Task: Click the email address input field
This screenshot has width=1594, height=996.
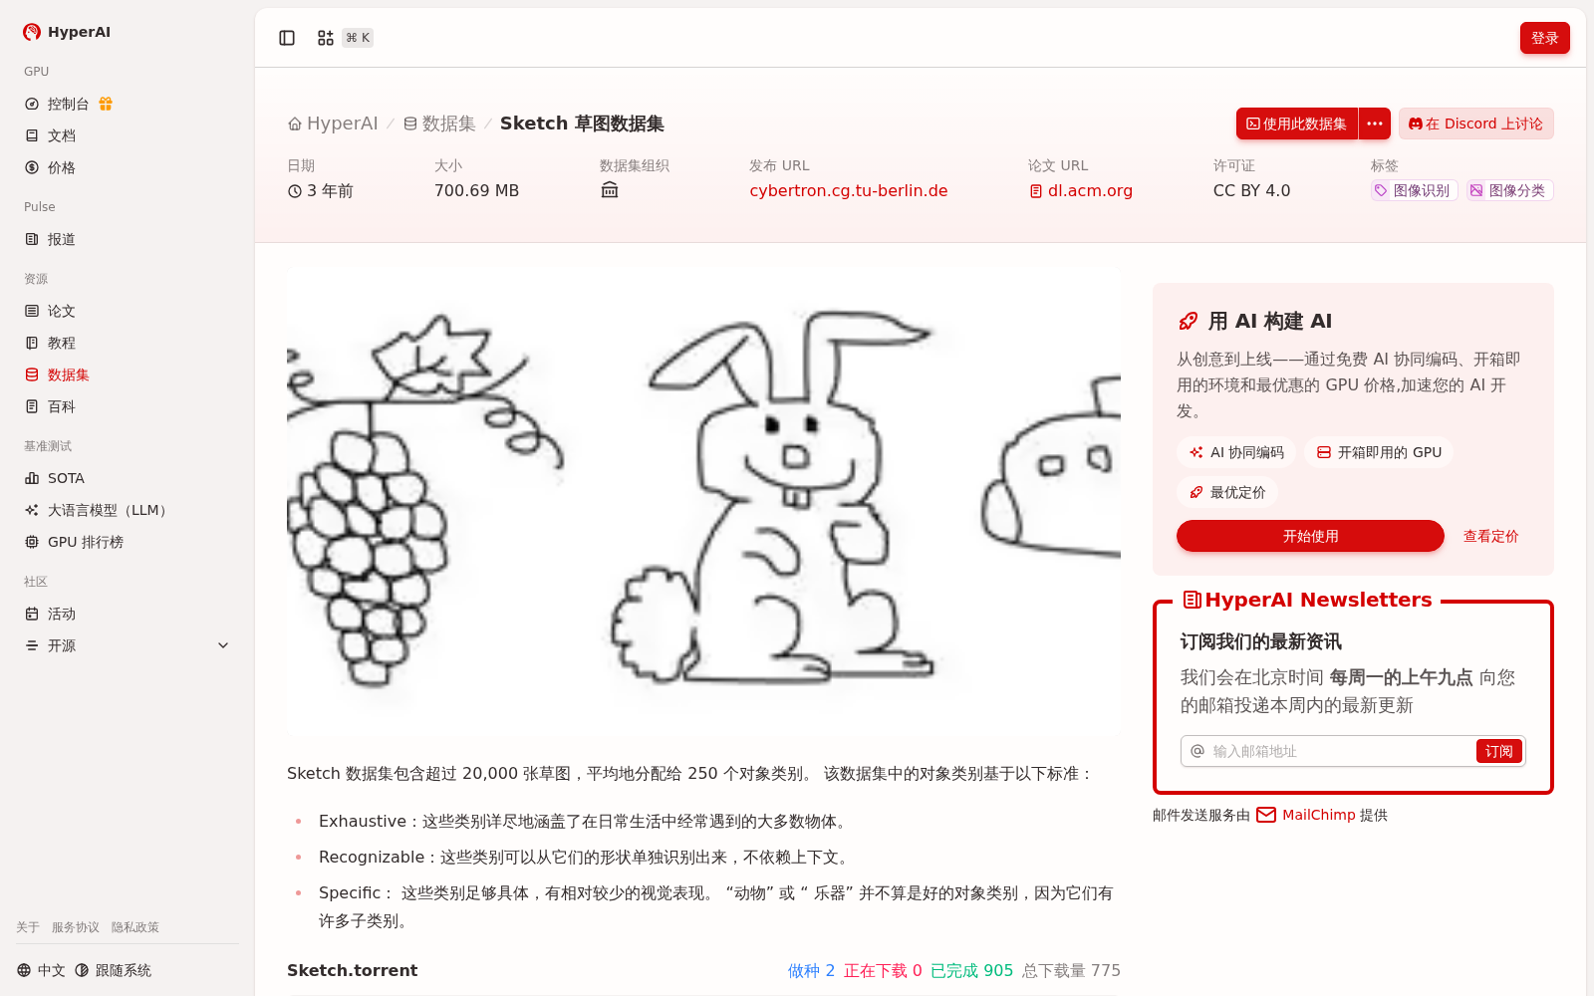Action: click(x=1340, y=751)
